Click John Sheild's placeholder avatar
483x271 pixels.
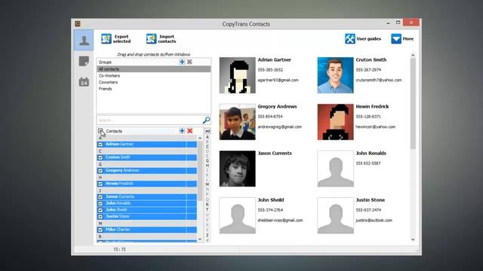[x=238, y=215]
